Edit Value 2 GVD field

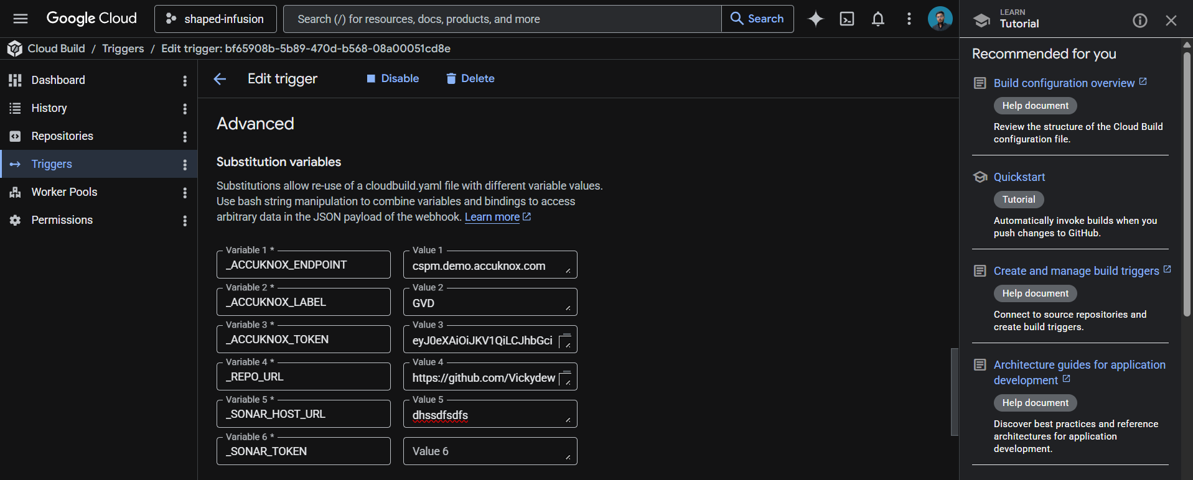[x=490, y=302]
